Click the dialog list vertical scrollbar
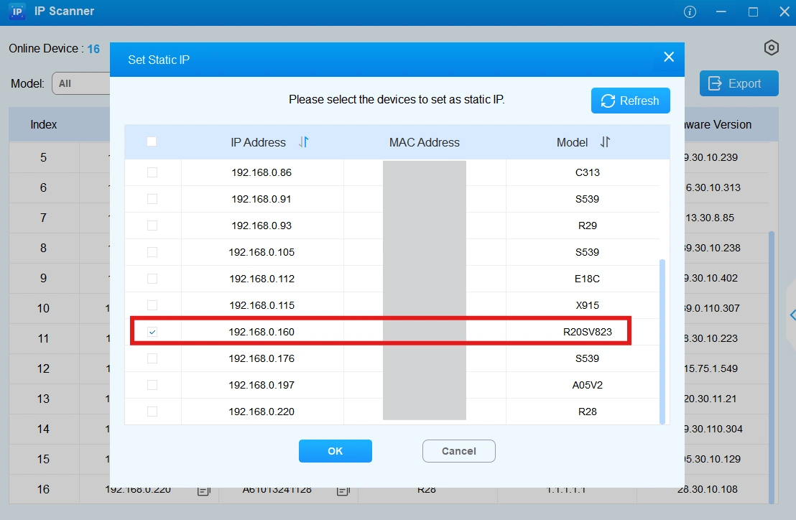 click(662, 341)
